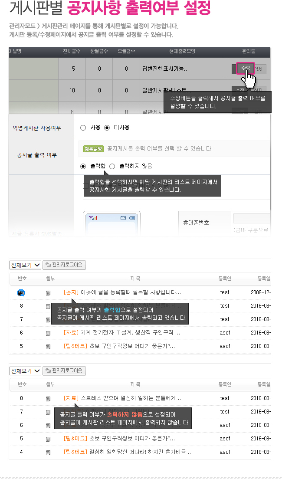
Task: Choose the 출력하지 않음 notice output option
Action: pyautogui.click(x=112, y=166)
